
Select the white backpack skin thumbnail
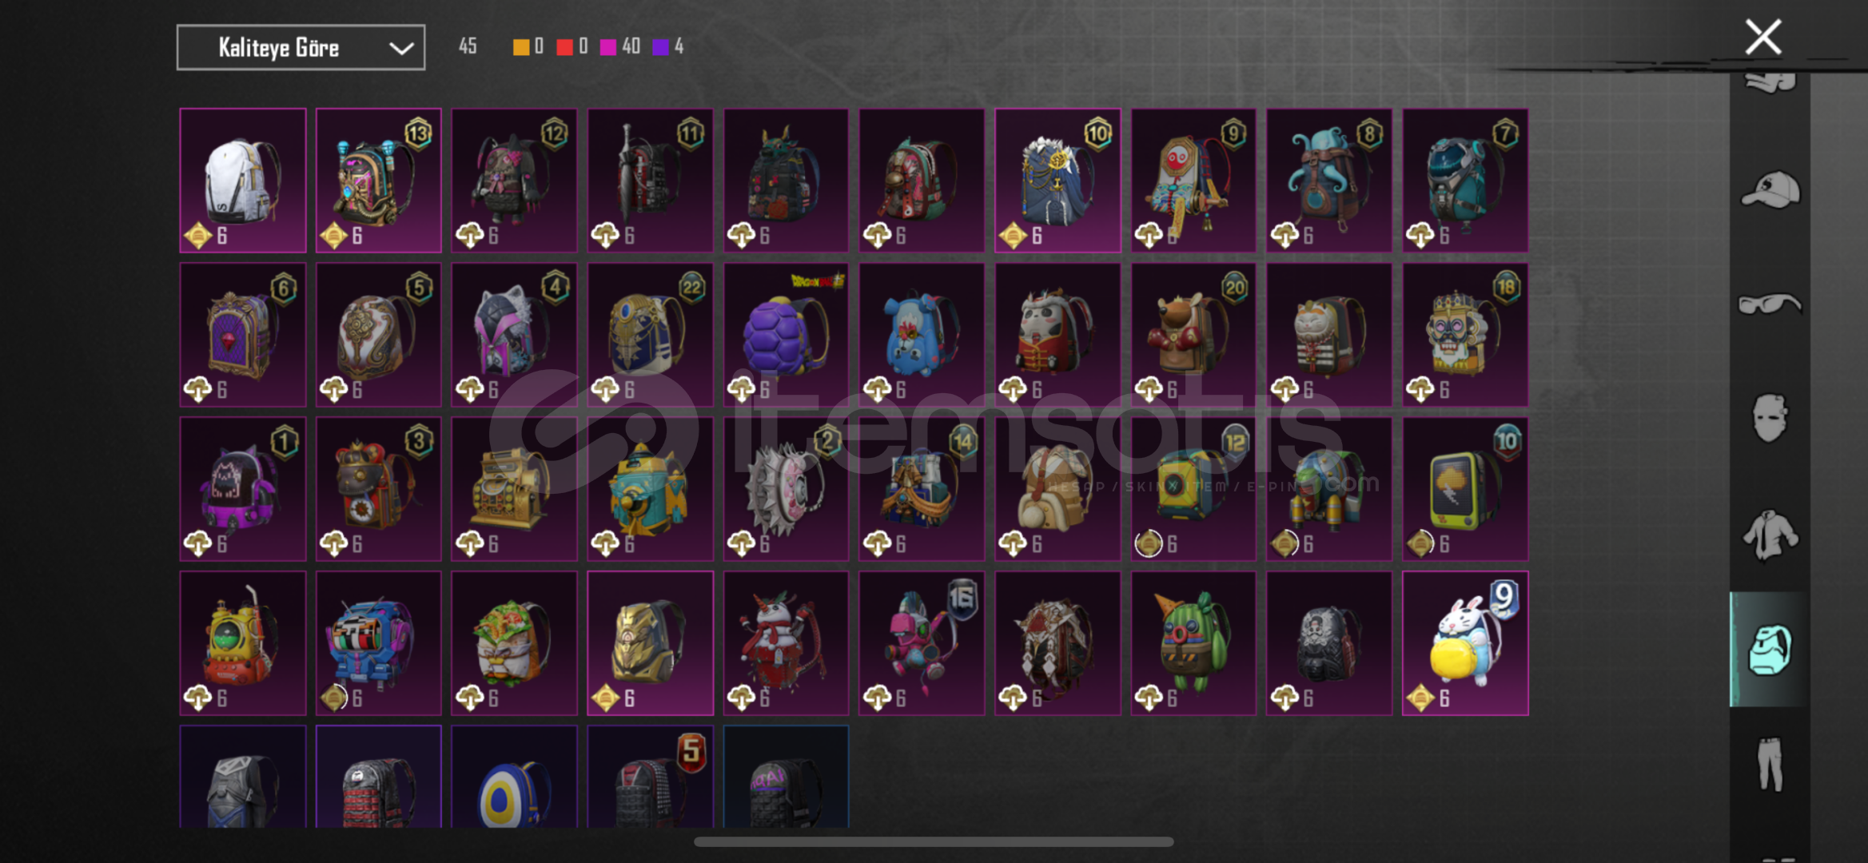coord(243,181)
